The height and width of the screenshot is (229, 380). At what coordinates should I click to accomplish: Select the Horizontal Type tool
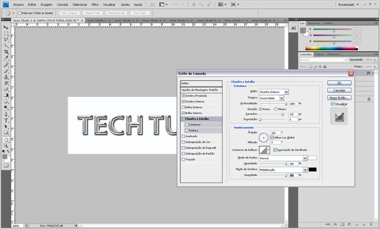[x=6, y=120]
